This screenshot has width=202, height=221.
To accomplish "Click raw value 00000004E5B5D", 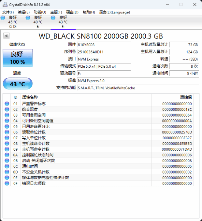I will (177, 144).
